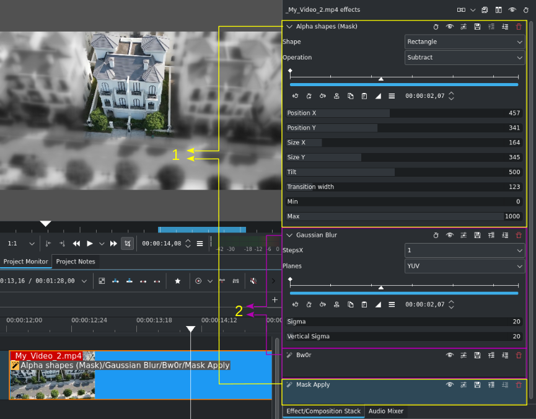Open keyframe interpolation type in Alpha shapes
Screen dimensions: 536x419
(x=378, y=96)
